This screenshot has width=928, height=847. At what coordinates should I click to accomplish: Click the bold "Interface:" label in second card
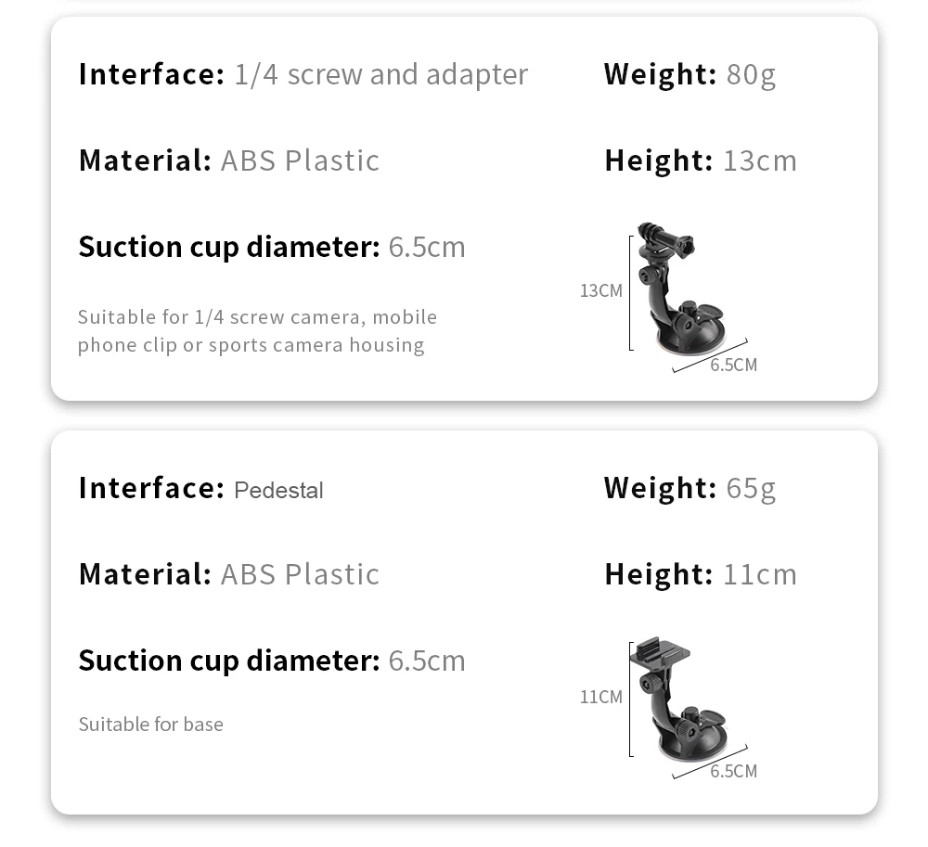(x=151, y=488)
